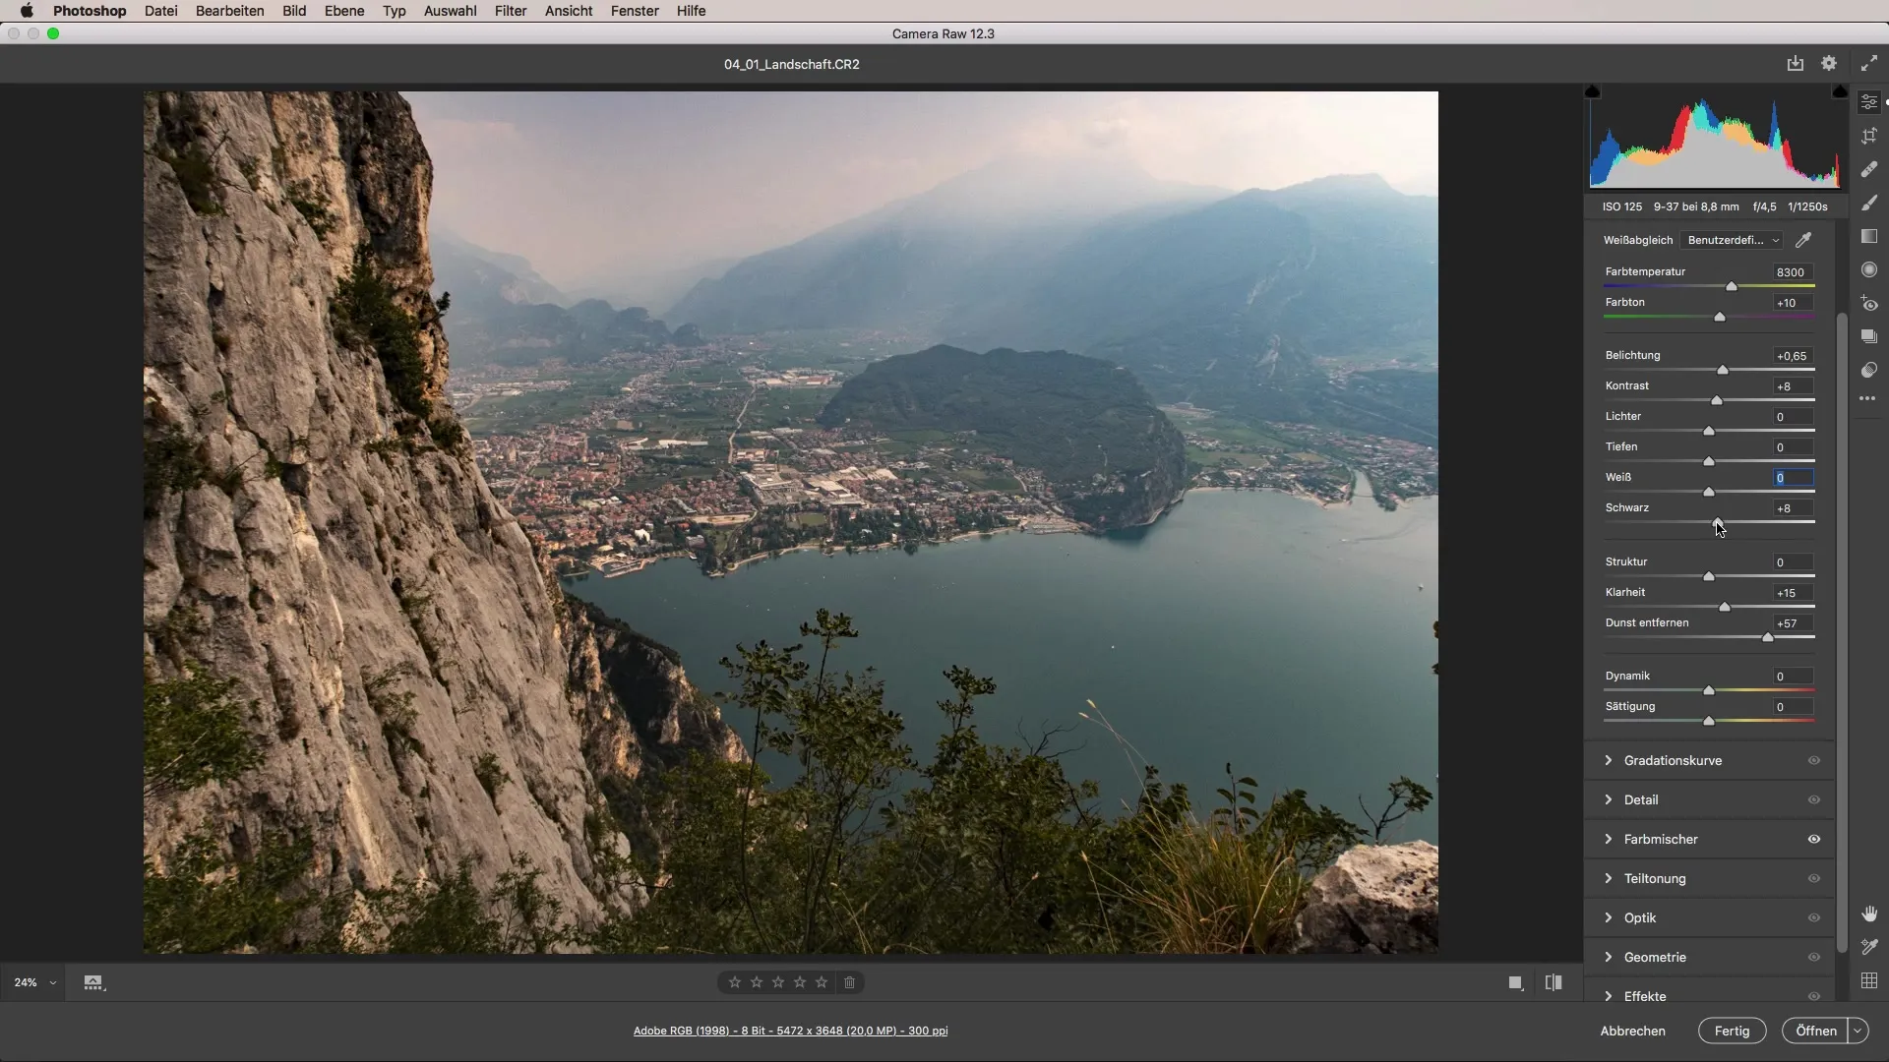The image size is (1889, 1062).
Task: Click the save image download icon
Action: (1796, 63)
